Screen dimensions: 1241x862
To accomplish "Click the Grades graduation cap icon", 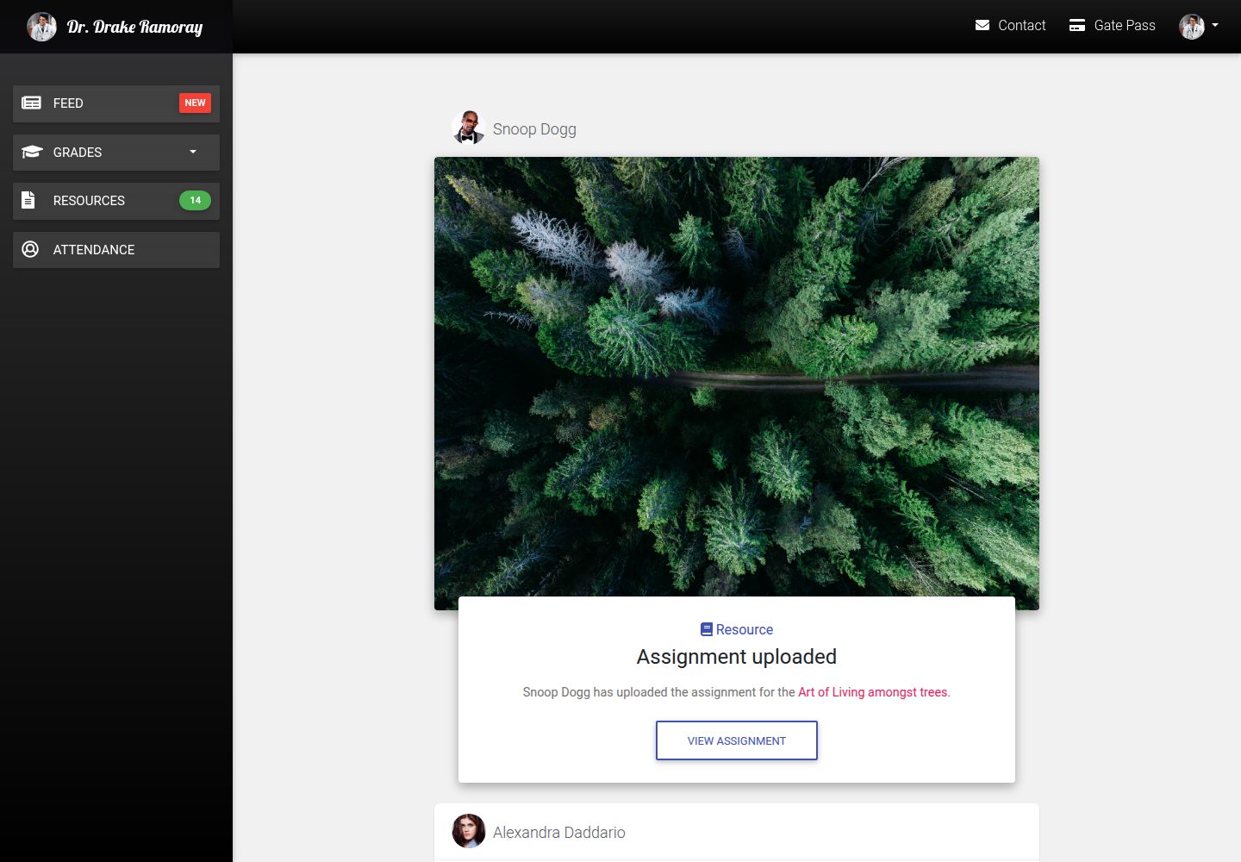I will click(x=32, y=153).
